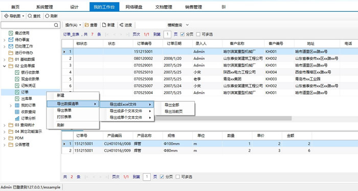The height and width of the screenshot is (191, 358).
Task: Toggle 可多选 checkbox in upper pager
Action: (x=198, y=34)
